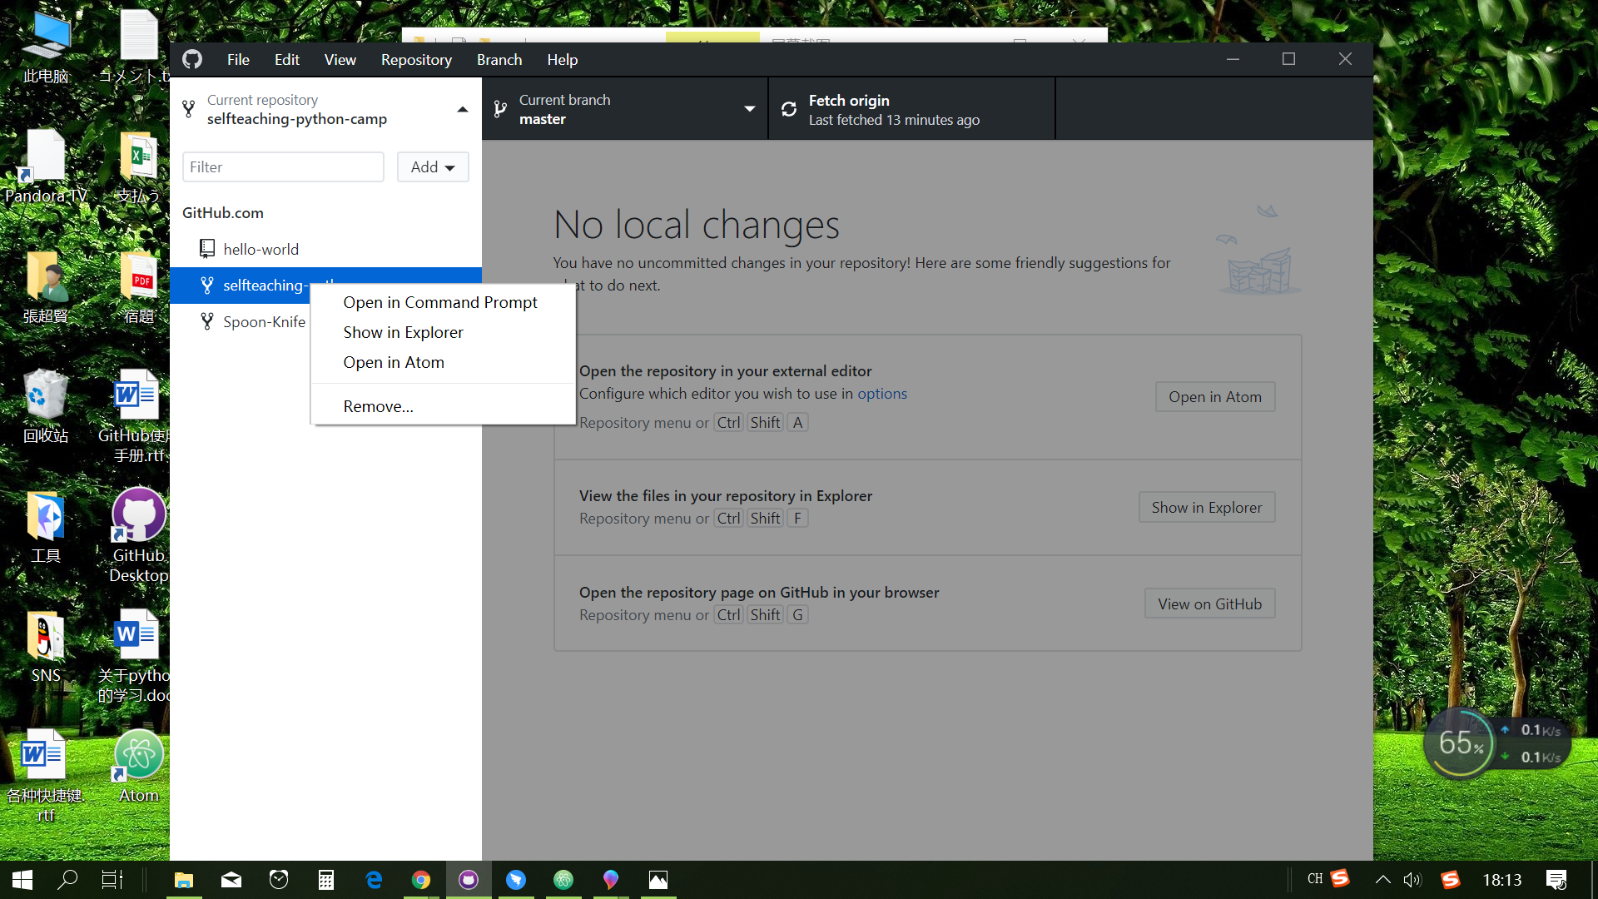1598x899 pixels.
Task: Open the Windows Start menu
Action: click(x=22, y=880)
